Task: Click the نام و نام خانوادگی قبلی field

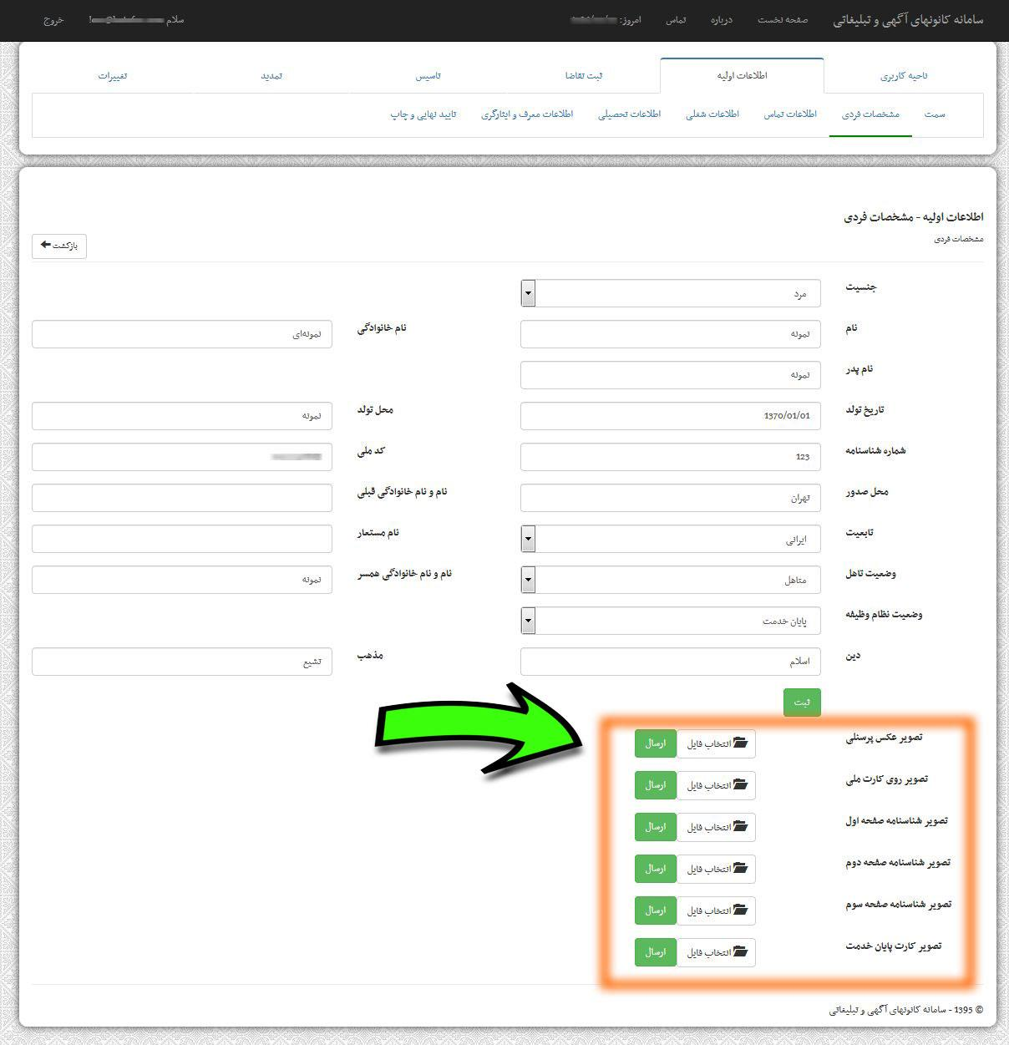Action: pos(182,498)
